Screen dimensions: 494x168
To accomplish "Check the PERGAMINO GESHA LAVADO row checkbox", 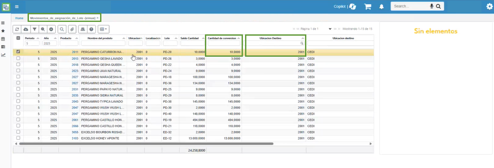I will (18, 58).
